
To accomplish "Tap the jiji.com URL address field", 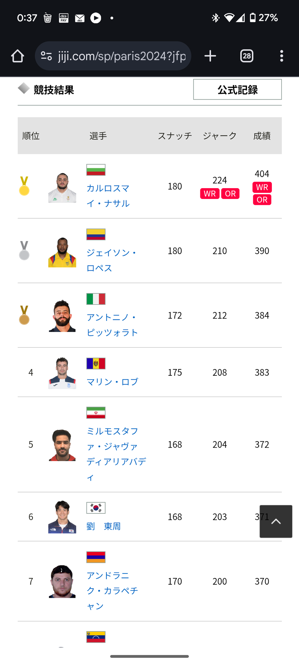I will [x=122, y=56].
